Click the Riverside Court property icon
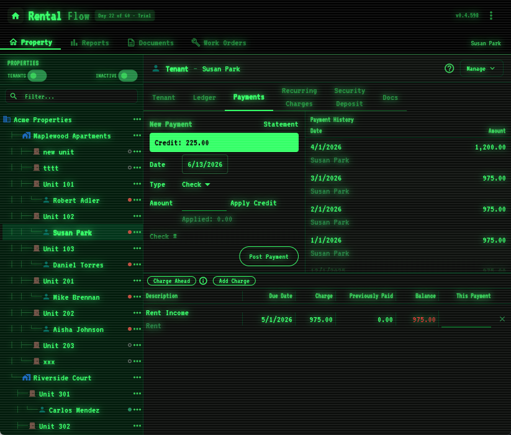 [27, 377]
